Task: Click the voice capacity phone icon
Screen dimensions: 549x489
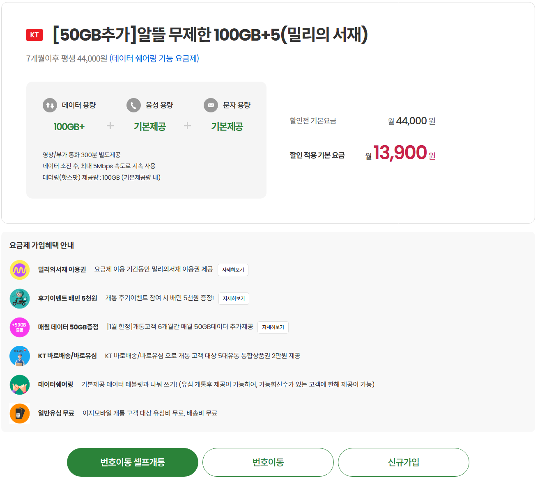Action: (x=133, y=105)
